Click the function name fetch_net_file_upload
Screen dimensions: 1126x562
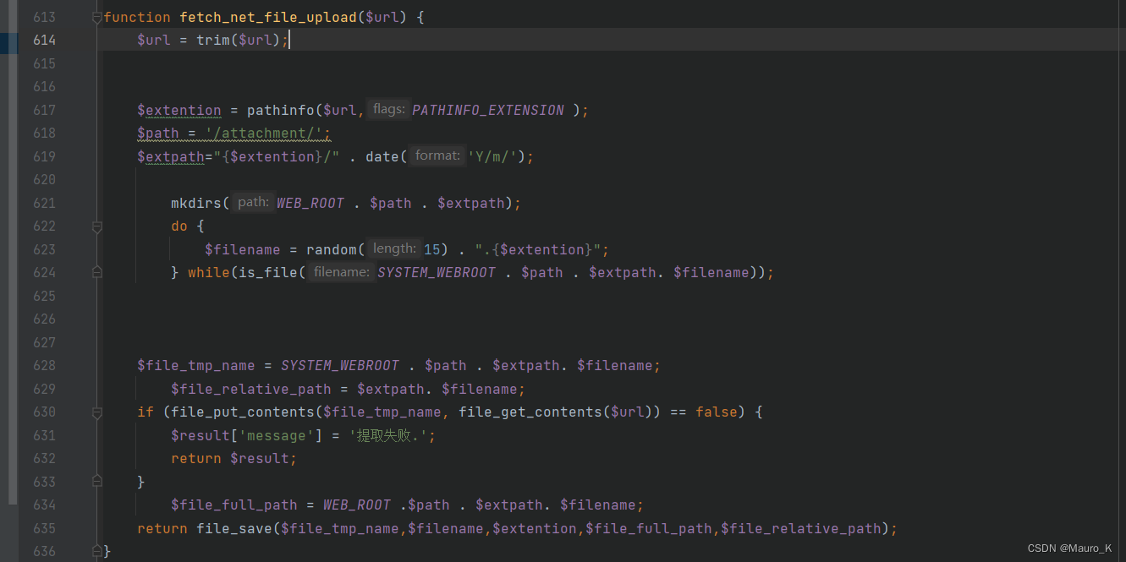[x=268, y=17]
